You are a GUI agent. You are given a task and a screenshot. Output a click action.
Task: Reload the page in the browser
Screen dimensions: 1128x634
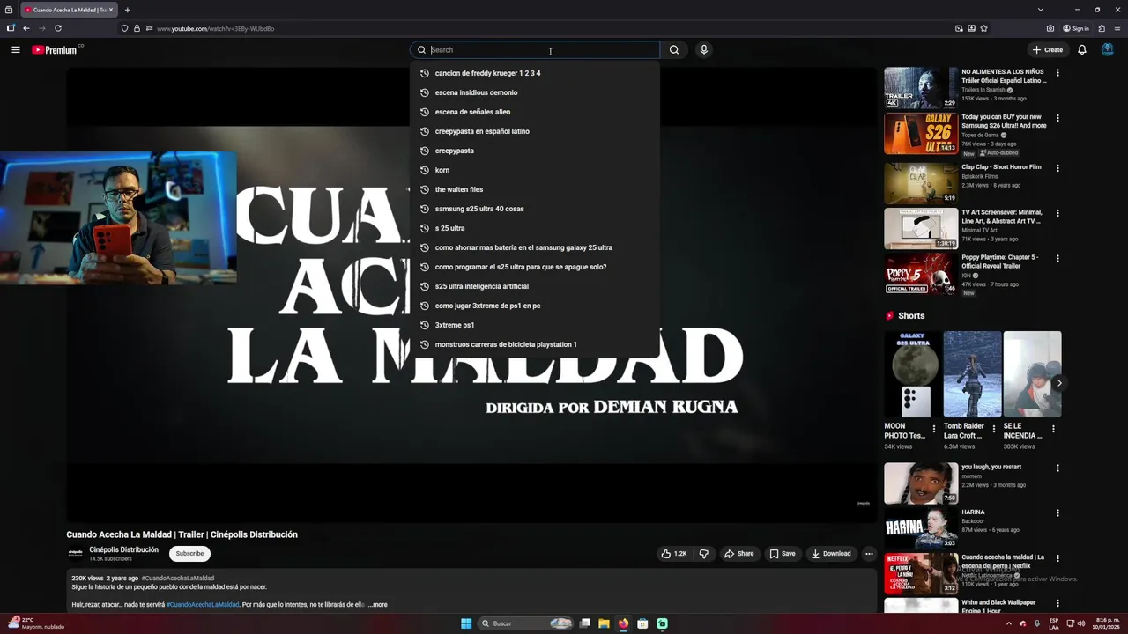pyautogui.click(x=58, y=28)
